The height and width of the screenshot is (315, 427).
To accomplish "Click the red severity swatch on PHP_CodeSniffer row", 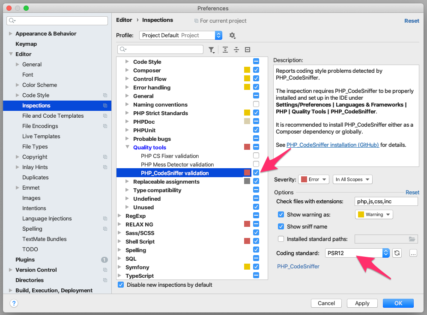I will point(247,172).
